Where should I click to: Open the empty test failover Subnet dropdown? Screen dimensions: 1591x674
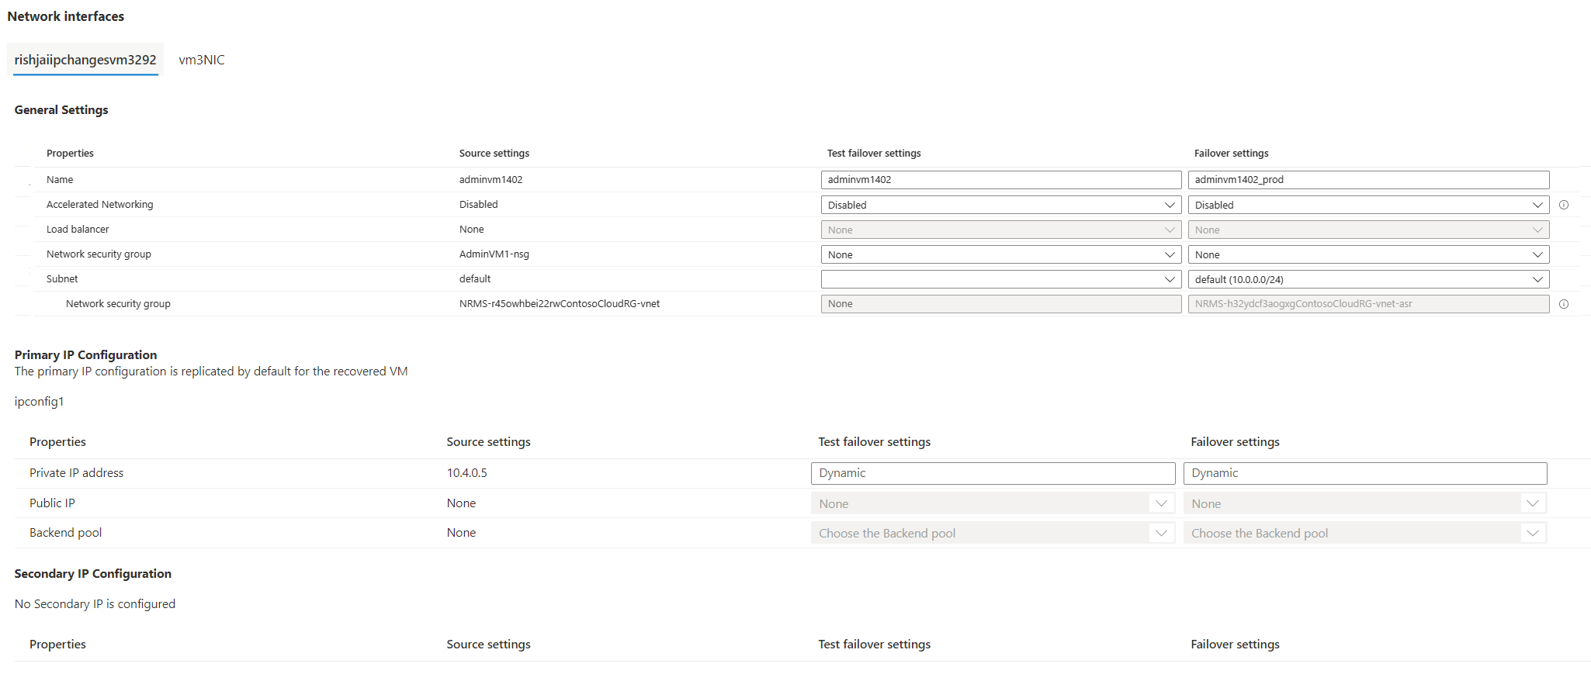[1001, 279]
